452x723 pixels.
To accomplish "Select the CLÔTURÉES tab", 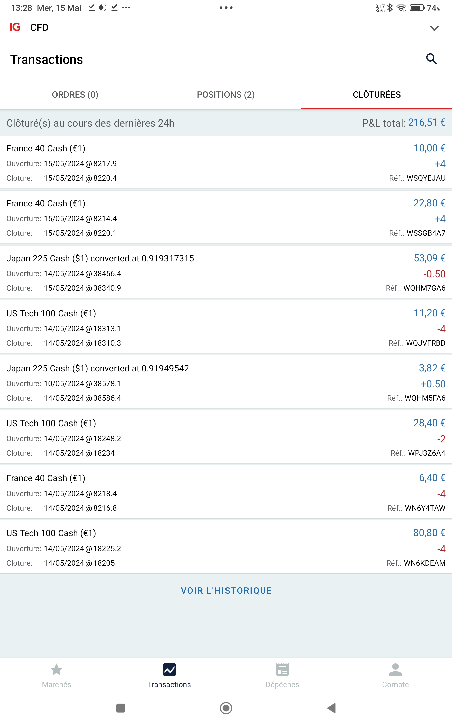I will (x=376, y=95).
